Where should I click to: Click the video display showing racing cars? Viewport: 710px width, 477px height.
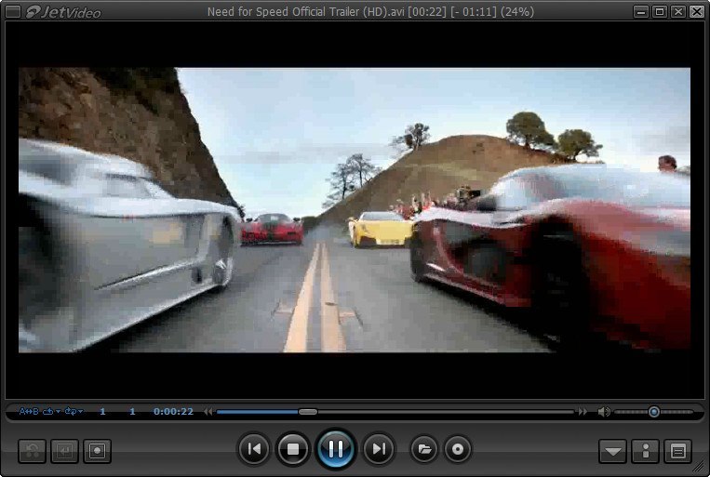(x=355, y=210)
